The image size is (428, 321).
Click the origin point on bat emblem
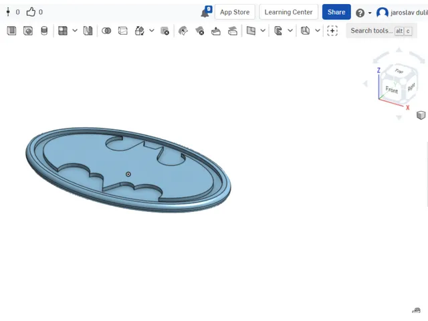click(x=128, y=174)
